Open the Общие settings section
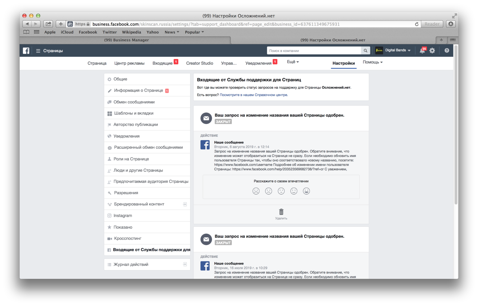 click(147, 79)
